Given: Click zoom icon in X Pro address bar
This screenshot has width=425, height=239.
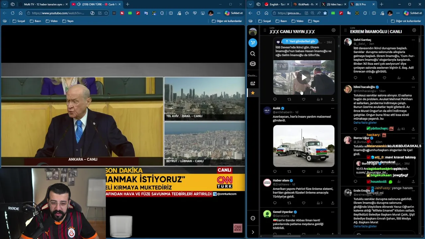Looking at the screenshot, I should click(x=312, y=13).
